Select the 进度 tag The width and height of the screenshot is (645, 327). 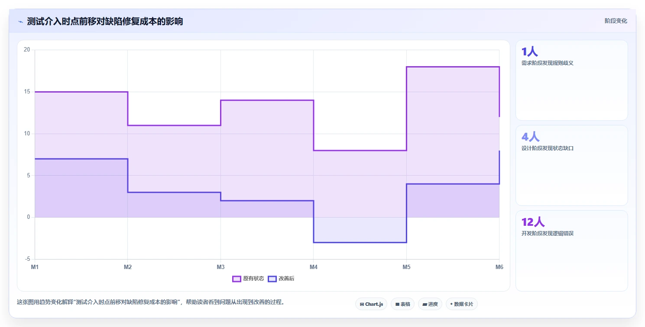430,304
